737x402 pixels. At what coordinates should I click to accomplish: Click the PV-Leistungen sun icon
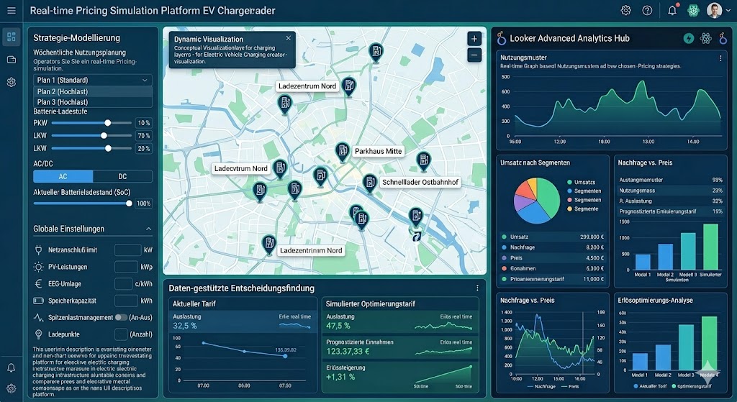(x=39, y=267)
